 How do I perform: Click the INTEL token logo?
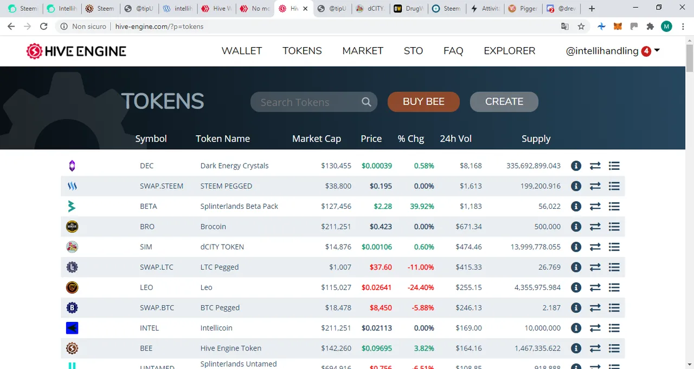click(72, 328)
